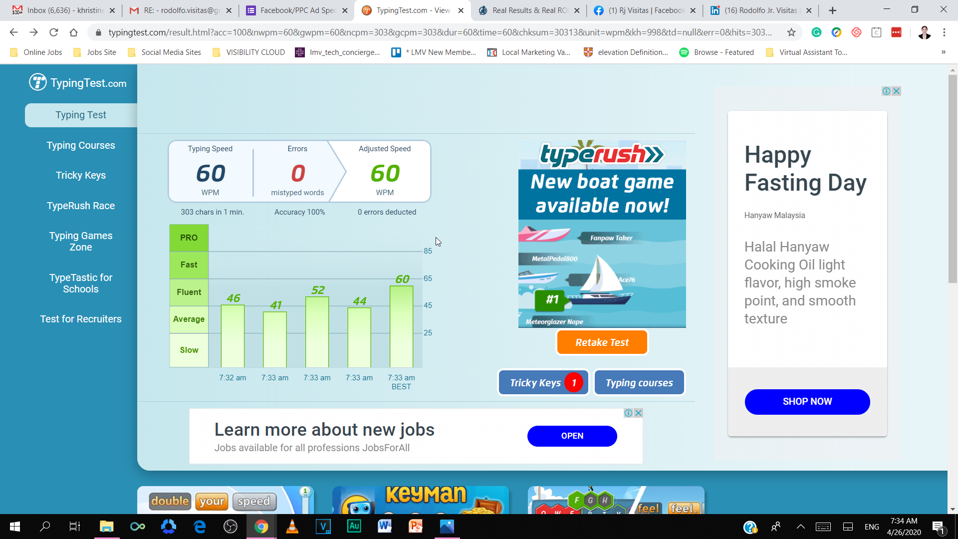Switch to Facebook/PPC Ad Spec tab

(x=296, y=10)
